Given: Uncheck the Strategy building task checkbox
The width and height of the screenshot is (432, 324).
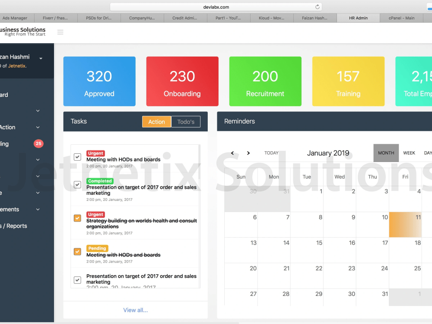Looking at the screenshot, I should tap(77, 218).
